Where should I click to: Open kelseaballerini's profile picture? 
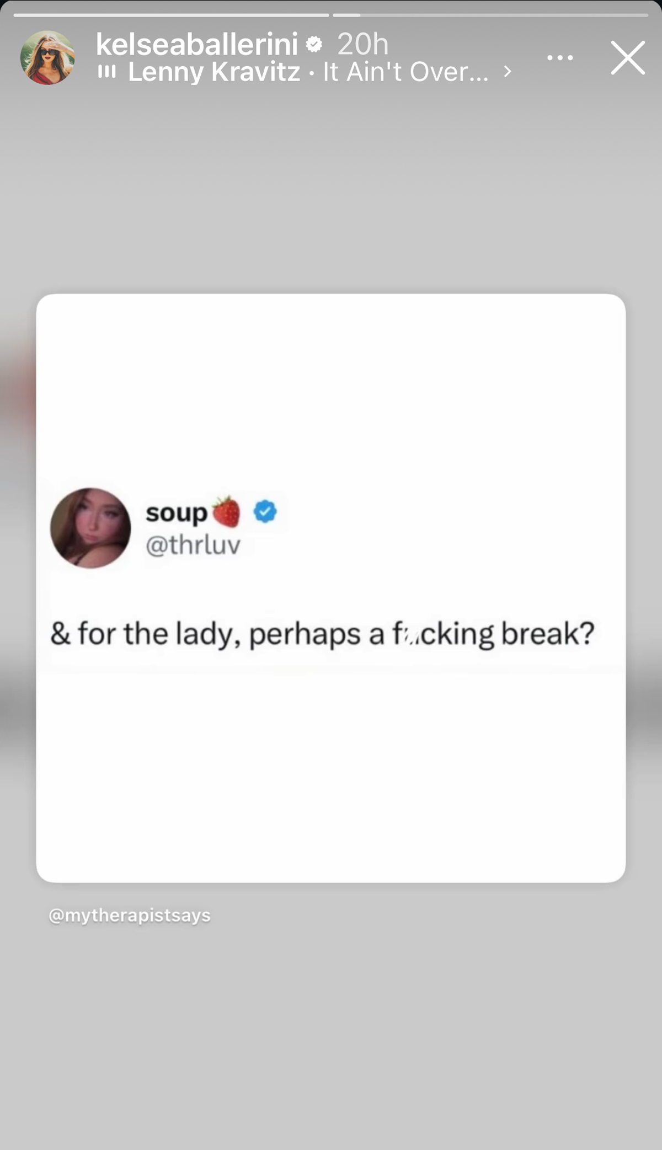pyautogui.click(x=47, y=57)
